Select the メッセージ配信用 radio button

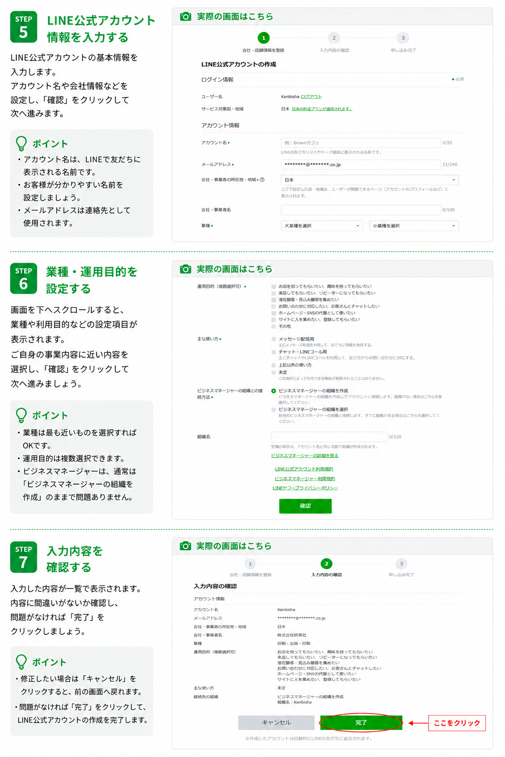click(274, 339)
